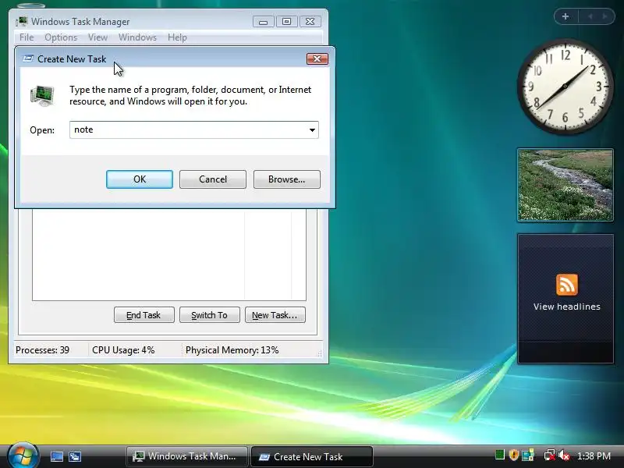Image resolution: width=624 pixels, height=468 pixels.
Task: Click the slideshow picture gadget thumbnail
Action: [565, 185]
